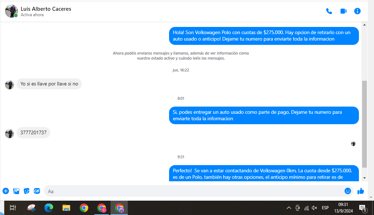Click the contact name Luis Alberto Caceres

(46, 9)
